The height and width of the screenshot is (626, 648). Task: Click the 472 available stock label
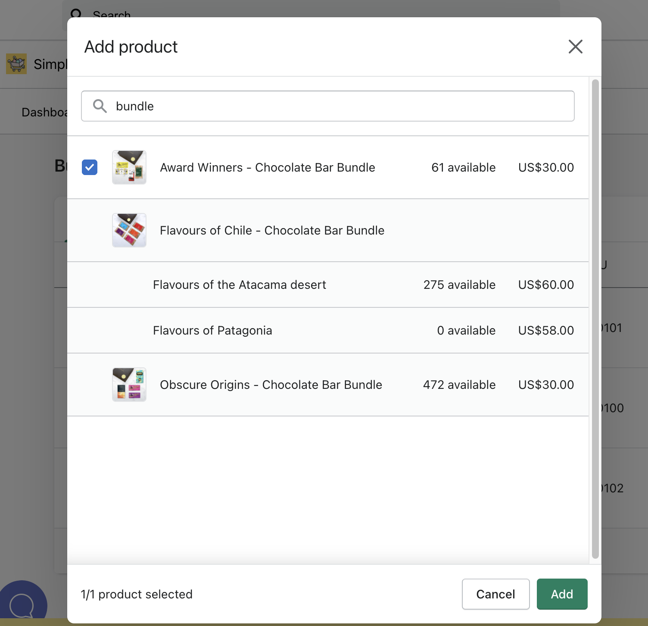tap(459, 385)
